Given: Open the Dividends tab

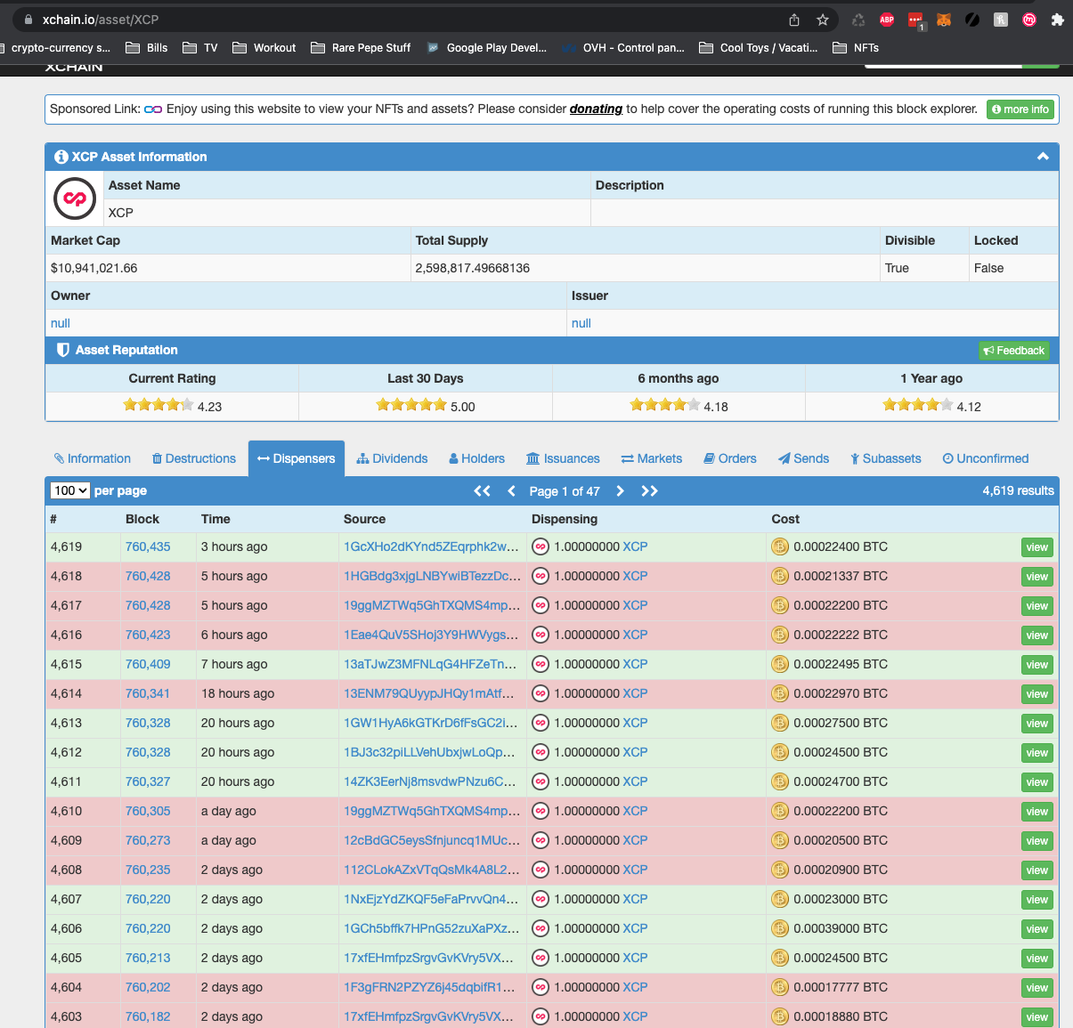Looking at the screenshot, I should [392, 458].
